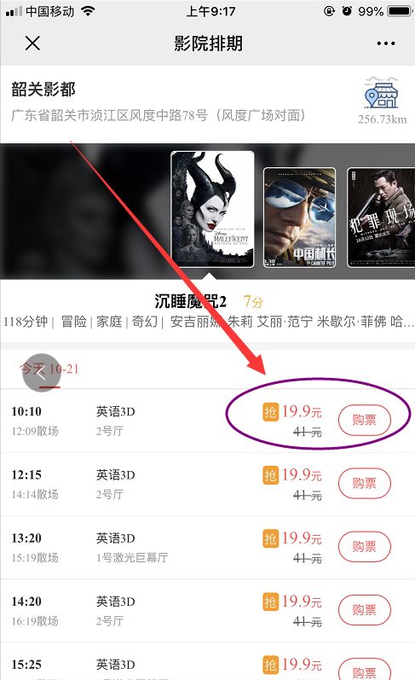415x680 pixels.
Task: Tap the cinema location map icon
Action: (x=381, y=93)
